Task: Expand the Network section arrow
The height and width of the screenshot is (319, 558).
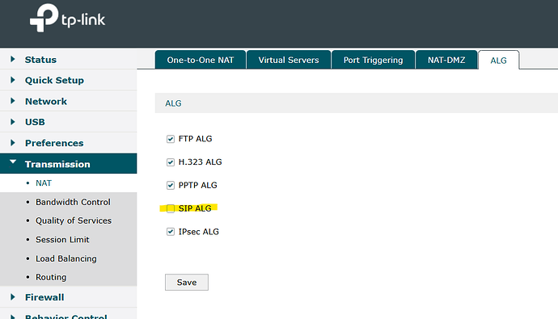Action: (13, 101)
